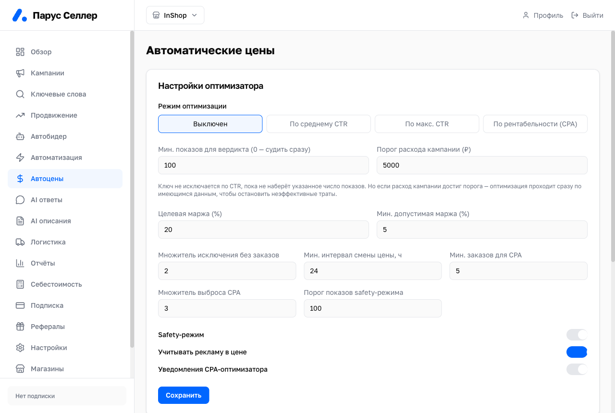Click the Себестоимость calculator icon
This screenshot has width=615, height=413.
(x=20, y=284)
